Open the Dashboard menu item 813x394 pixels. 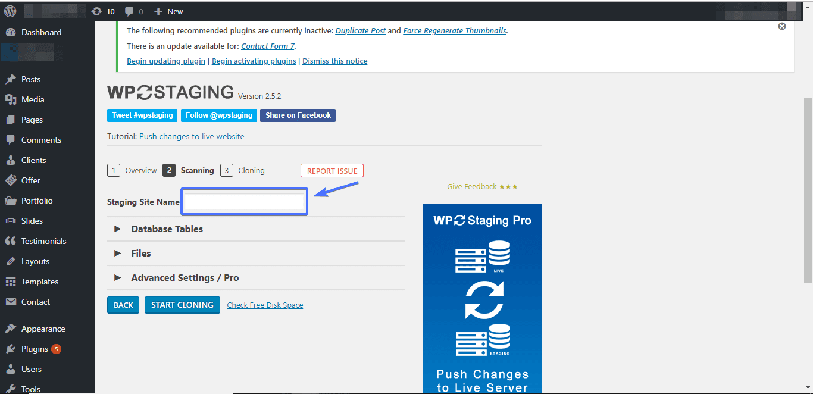tap(48, 32)
